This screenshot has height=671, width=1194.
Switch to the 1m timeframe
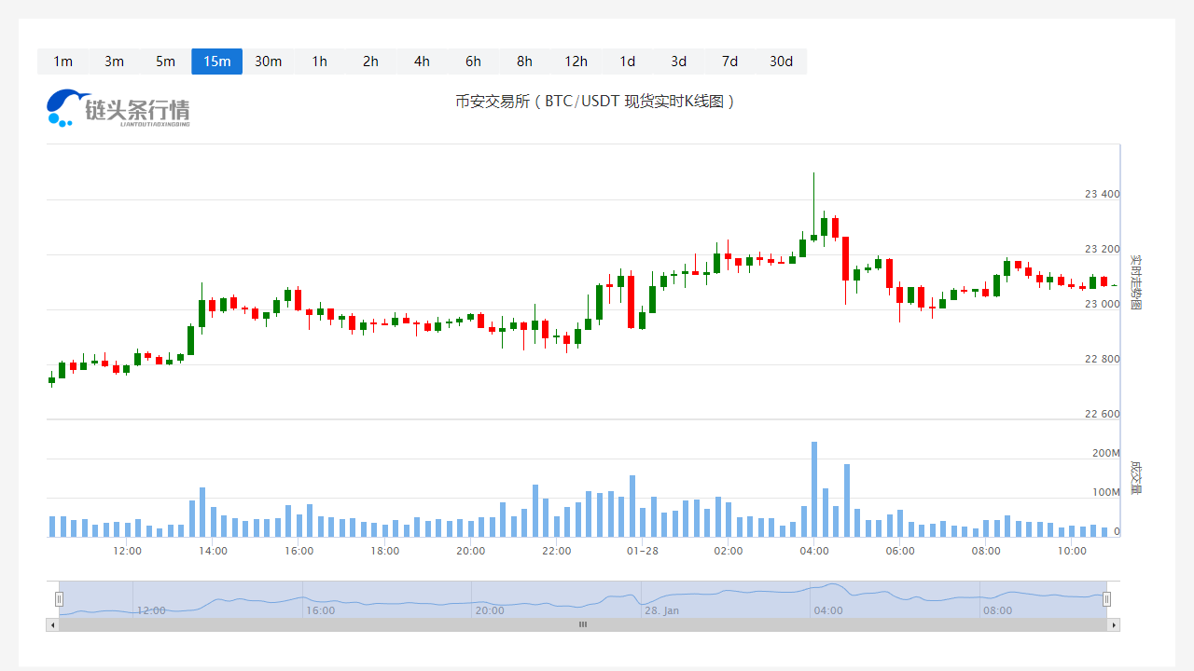tap(62, 62)
